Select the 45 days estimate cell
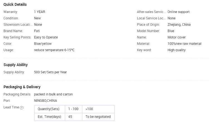Screen dimensions: 210x122 [73, 117]
